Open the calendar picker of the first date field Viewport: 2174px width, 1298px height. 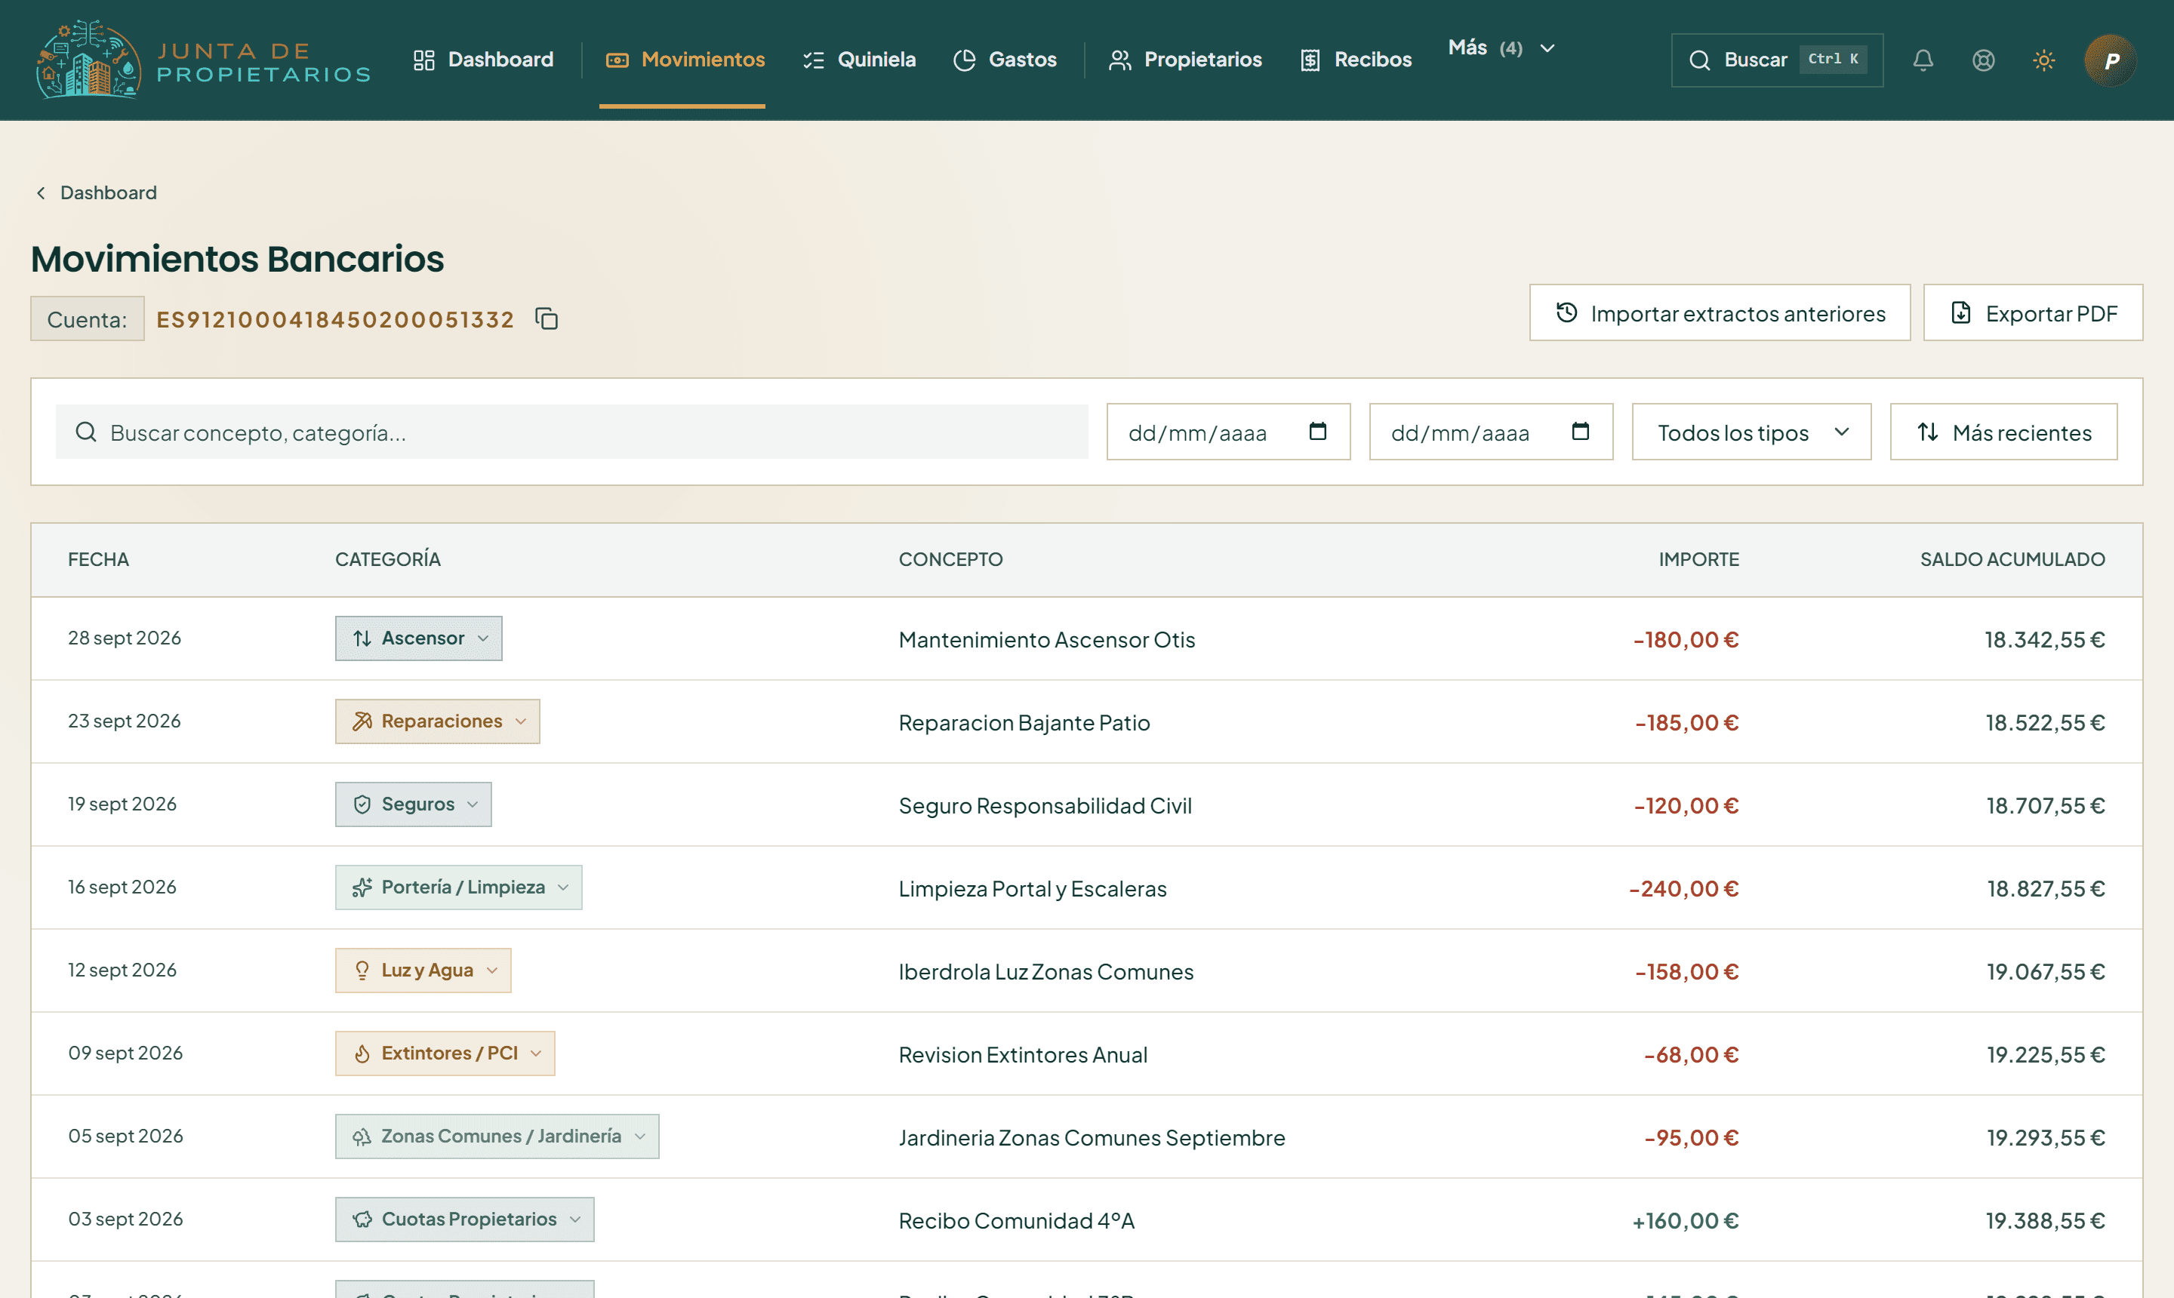pyautogui.click(x=1317, y=431)
